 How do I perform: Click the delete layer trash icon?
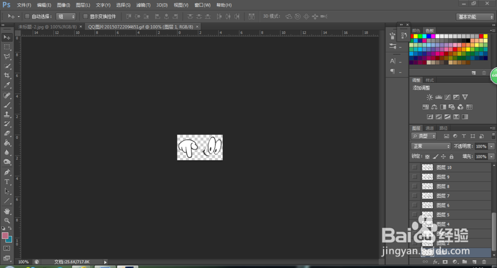(x=484, y=262)
